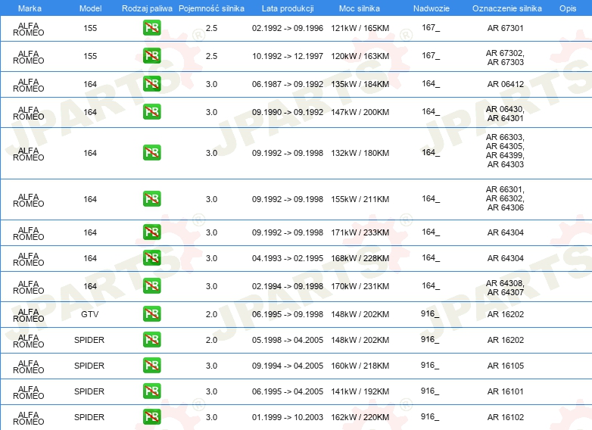Screen dimensions: 592x430
Task: Click the production years 05.1998 -> 04.2005
Action: tap(288, 340)
